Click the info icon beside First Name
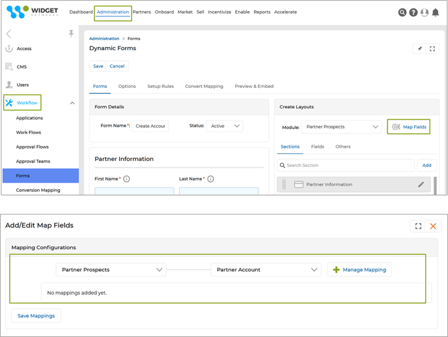Image resolution: width=448 pixels, height=337 pixels. point(127,179)
